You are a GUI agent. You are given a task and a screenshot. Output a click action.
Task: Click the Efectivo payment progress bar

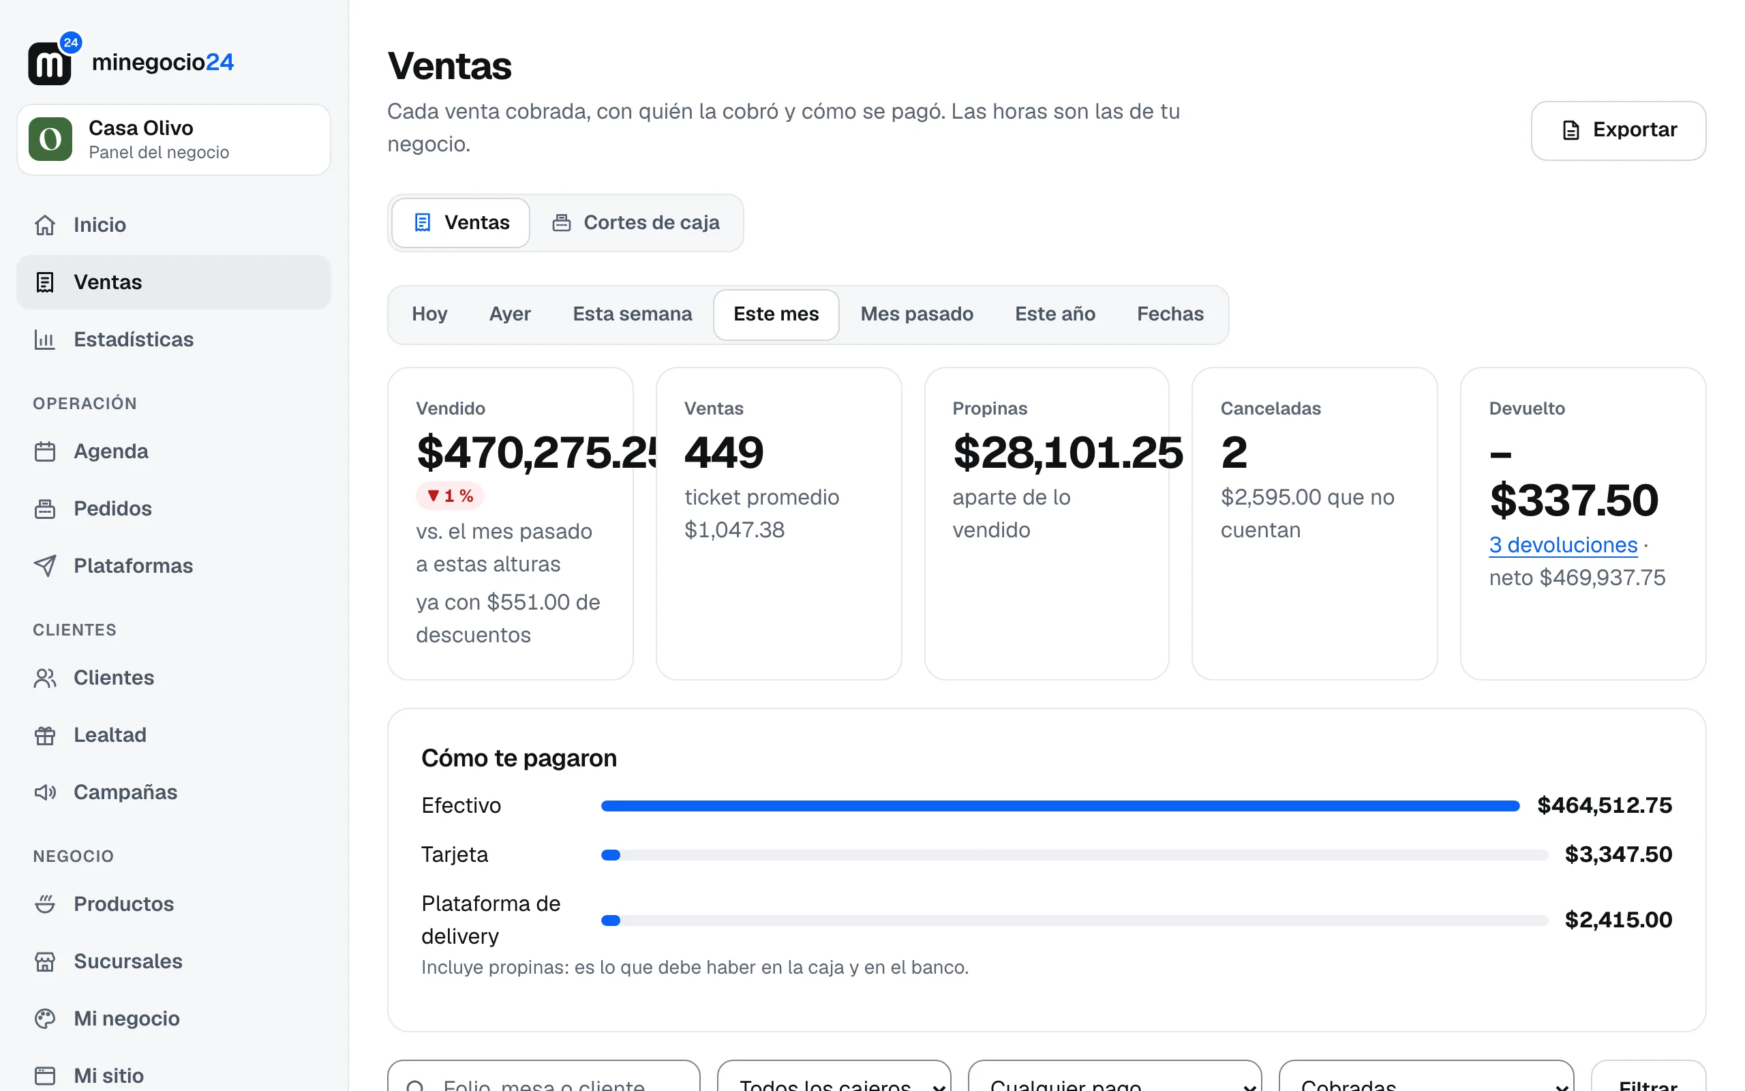(1060, 806)
